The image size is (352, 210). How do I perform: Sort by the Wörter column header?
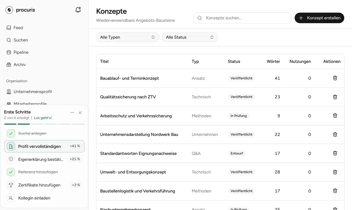click(x=273, y=61)
